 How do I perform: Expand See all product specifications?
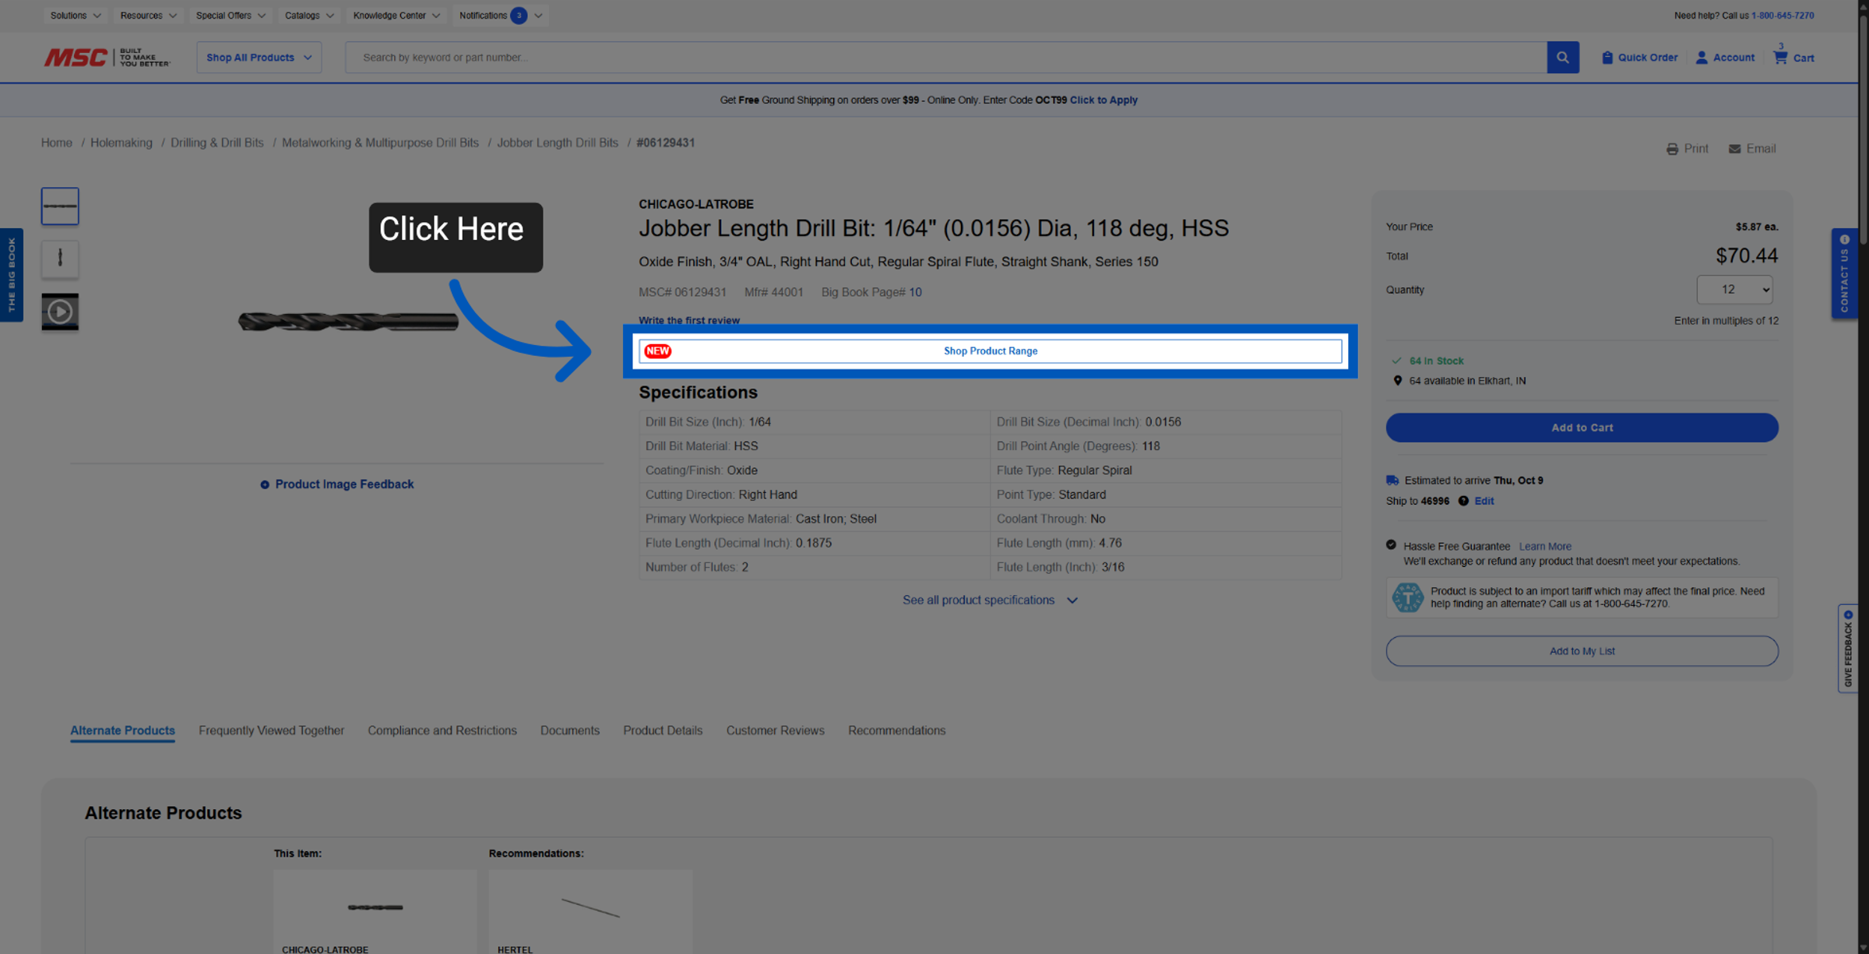(990, 600)
